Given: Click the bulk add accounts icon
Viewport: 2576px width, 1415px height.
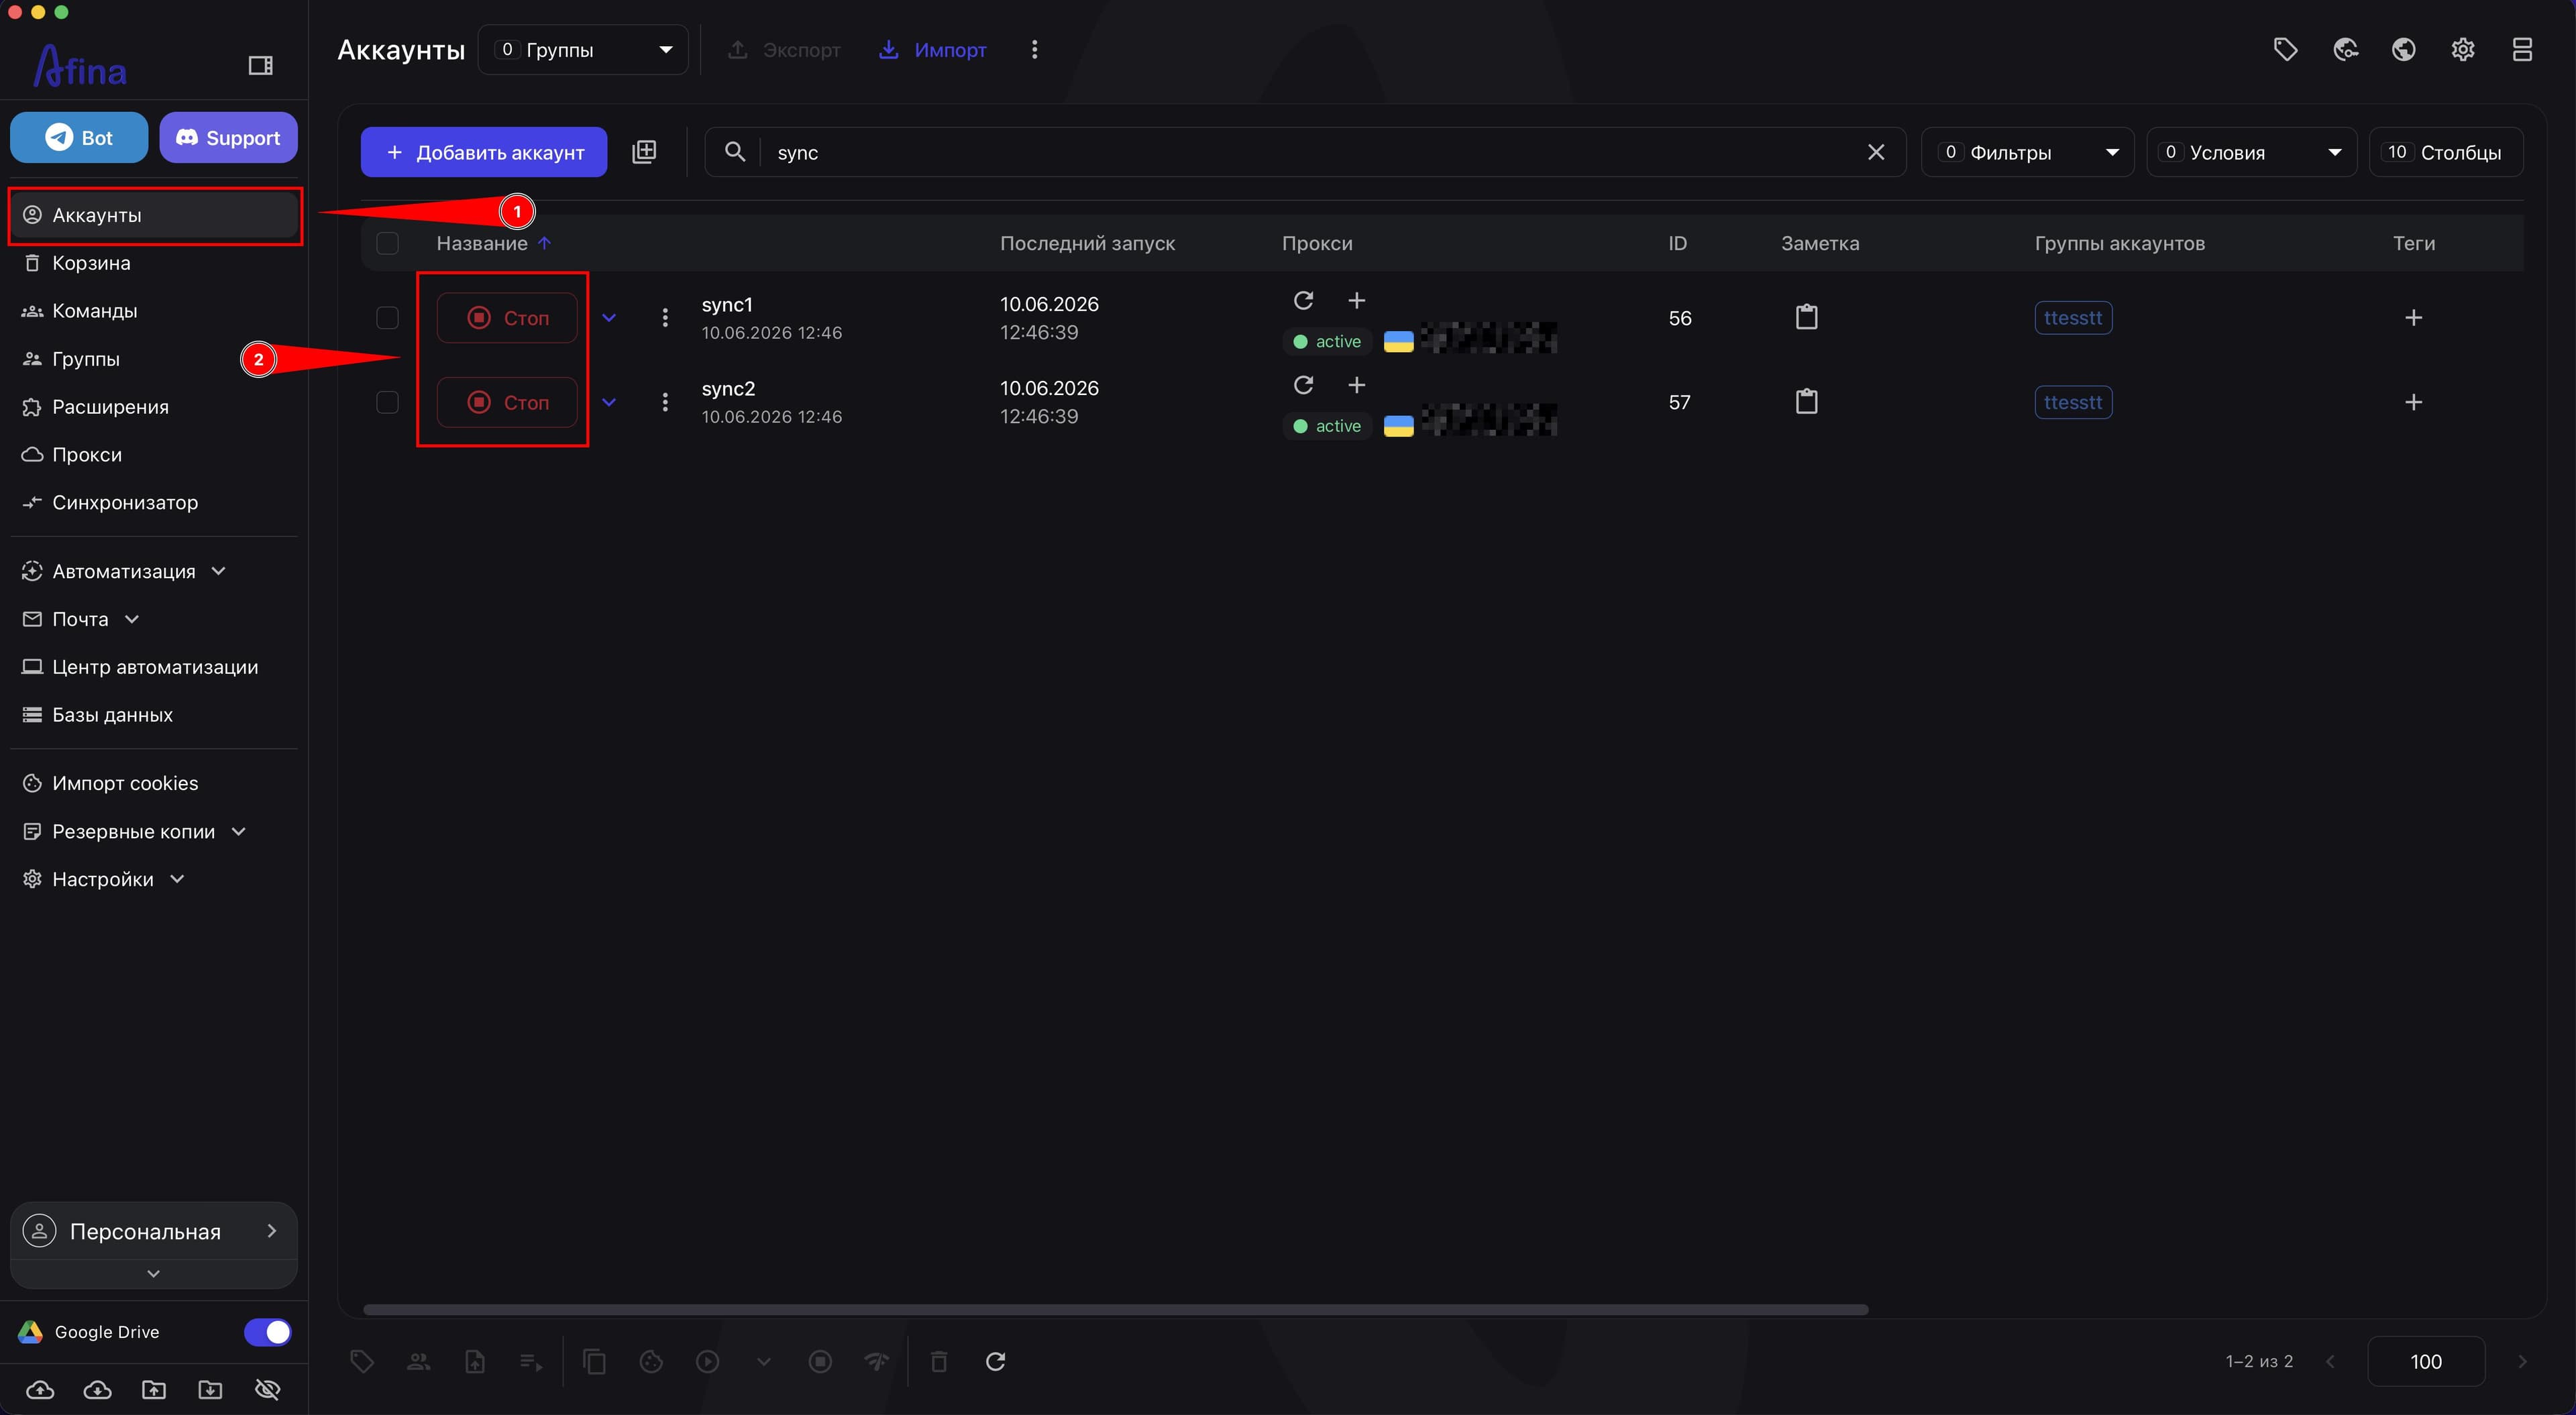Looking at the screenshot, I should coord(644,152).
